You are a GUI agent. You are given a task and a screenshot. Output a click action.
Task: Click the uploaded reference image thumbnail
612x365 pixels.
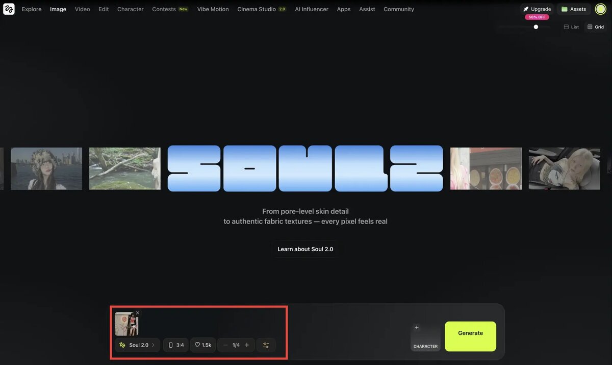click(x=126, y=324)
